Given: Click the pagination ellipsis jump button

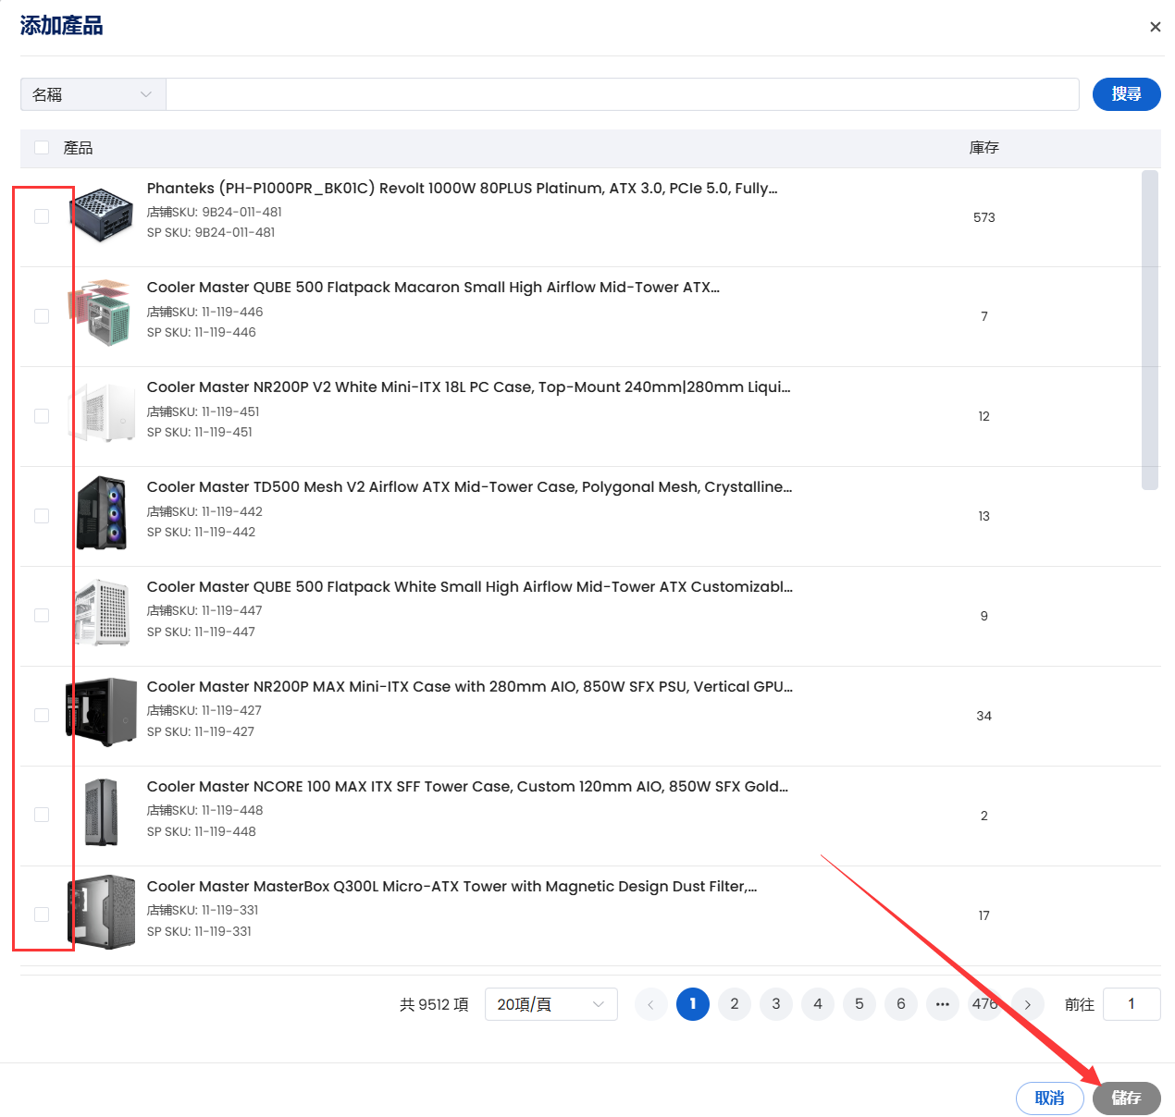Looking at the screenshot, I should (943, 1004).
